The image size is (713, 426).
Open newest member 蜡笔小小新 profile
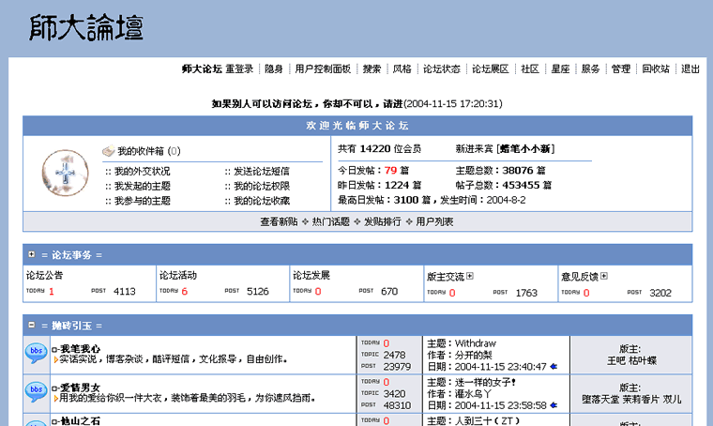[x=526, y=148]
